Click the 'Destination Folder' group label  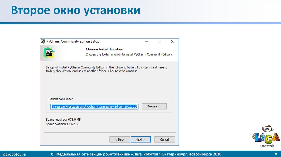pos(60,99)
